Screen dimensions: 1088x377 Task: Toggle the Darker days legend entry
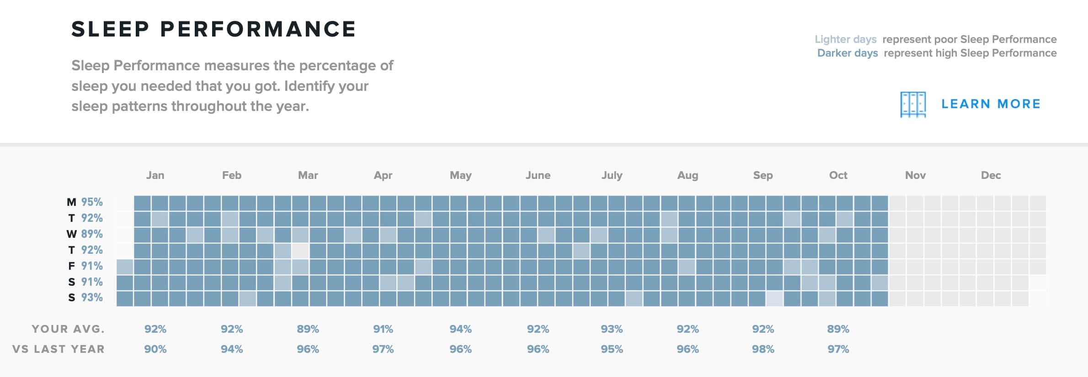(847, 52)
